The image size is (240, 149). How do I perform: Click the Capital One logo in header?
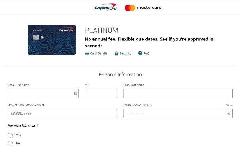(106, 7)
